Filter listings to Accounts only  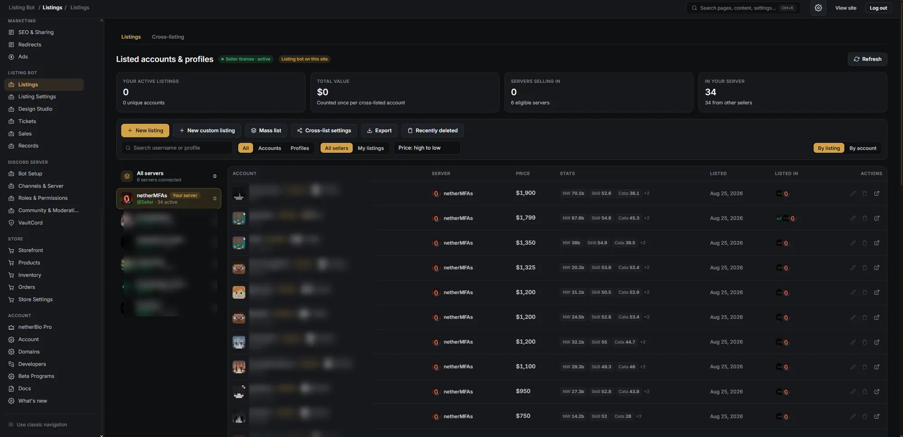coord(270,148)
